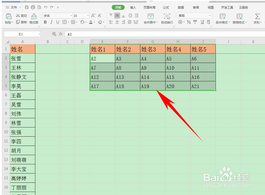Image resolution: width=265 pixels, height=195 pixels.
Task: Click 自动换行 wrap text
Action: (167, 19)
